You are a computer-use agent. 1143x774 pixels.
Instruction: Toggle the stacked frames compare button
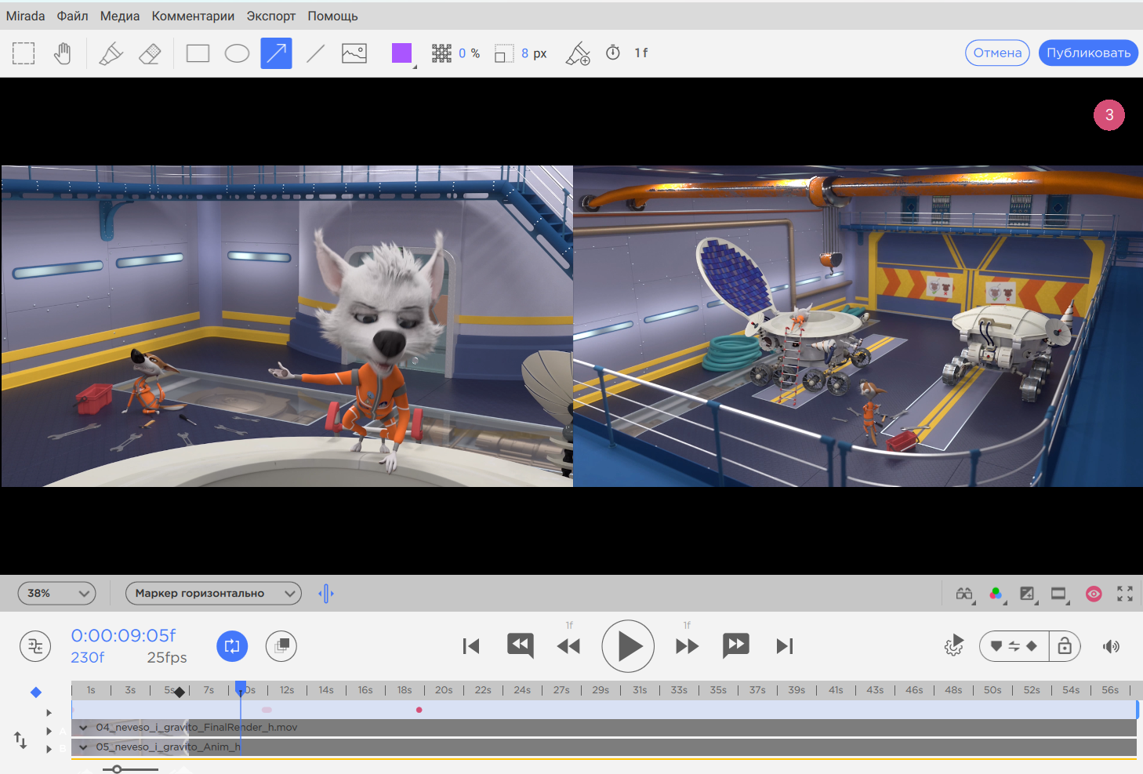coord(281,646)
